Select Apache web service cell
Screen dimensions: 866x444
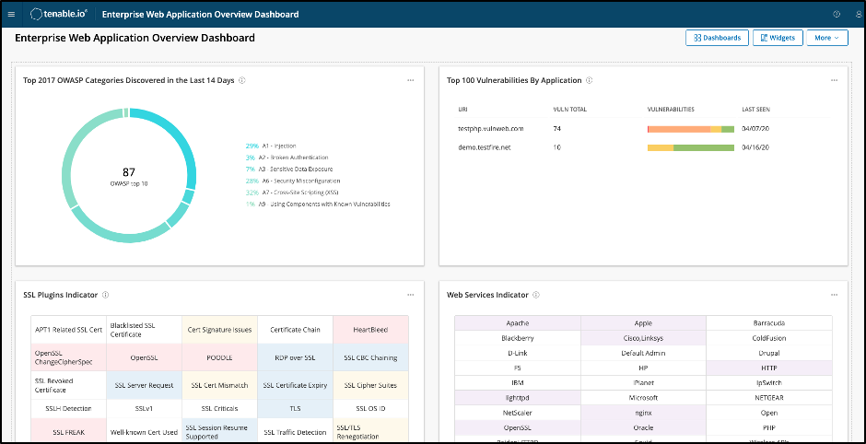click(518, 323)
